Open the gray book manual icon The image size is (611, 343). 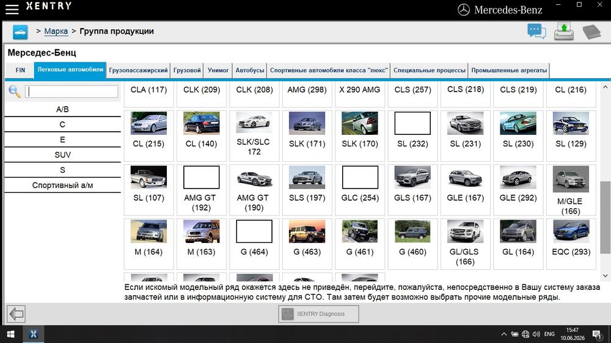(x=591, y=32)
